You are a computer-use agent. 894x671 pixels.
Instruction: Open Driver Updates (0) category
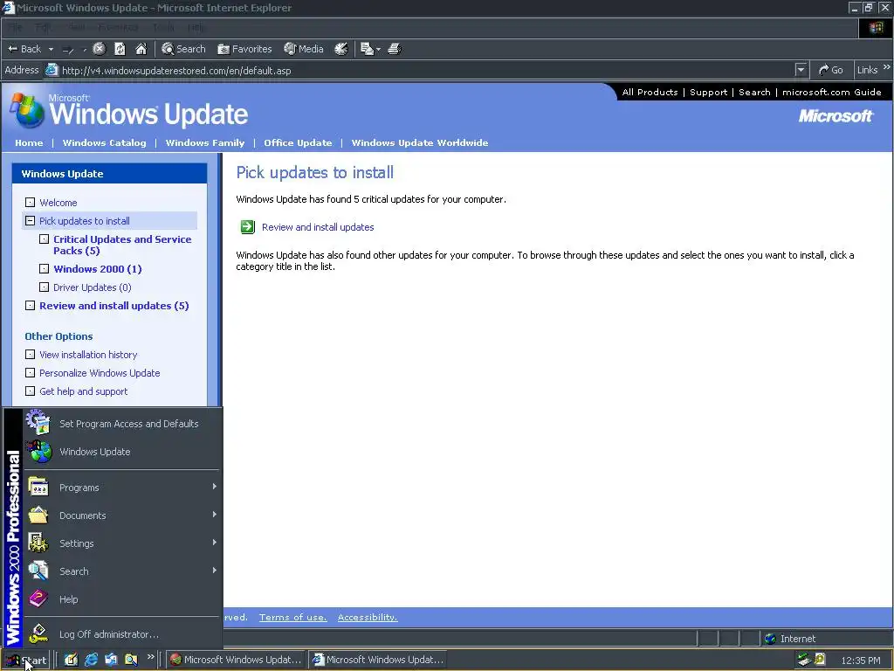click(x=93, y=287)
